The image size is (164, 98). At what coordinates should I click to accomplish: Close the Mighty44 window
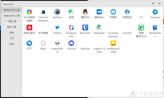(x=160, y=4)
